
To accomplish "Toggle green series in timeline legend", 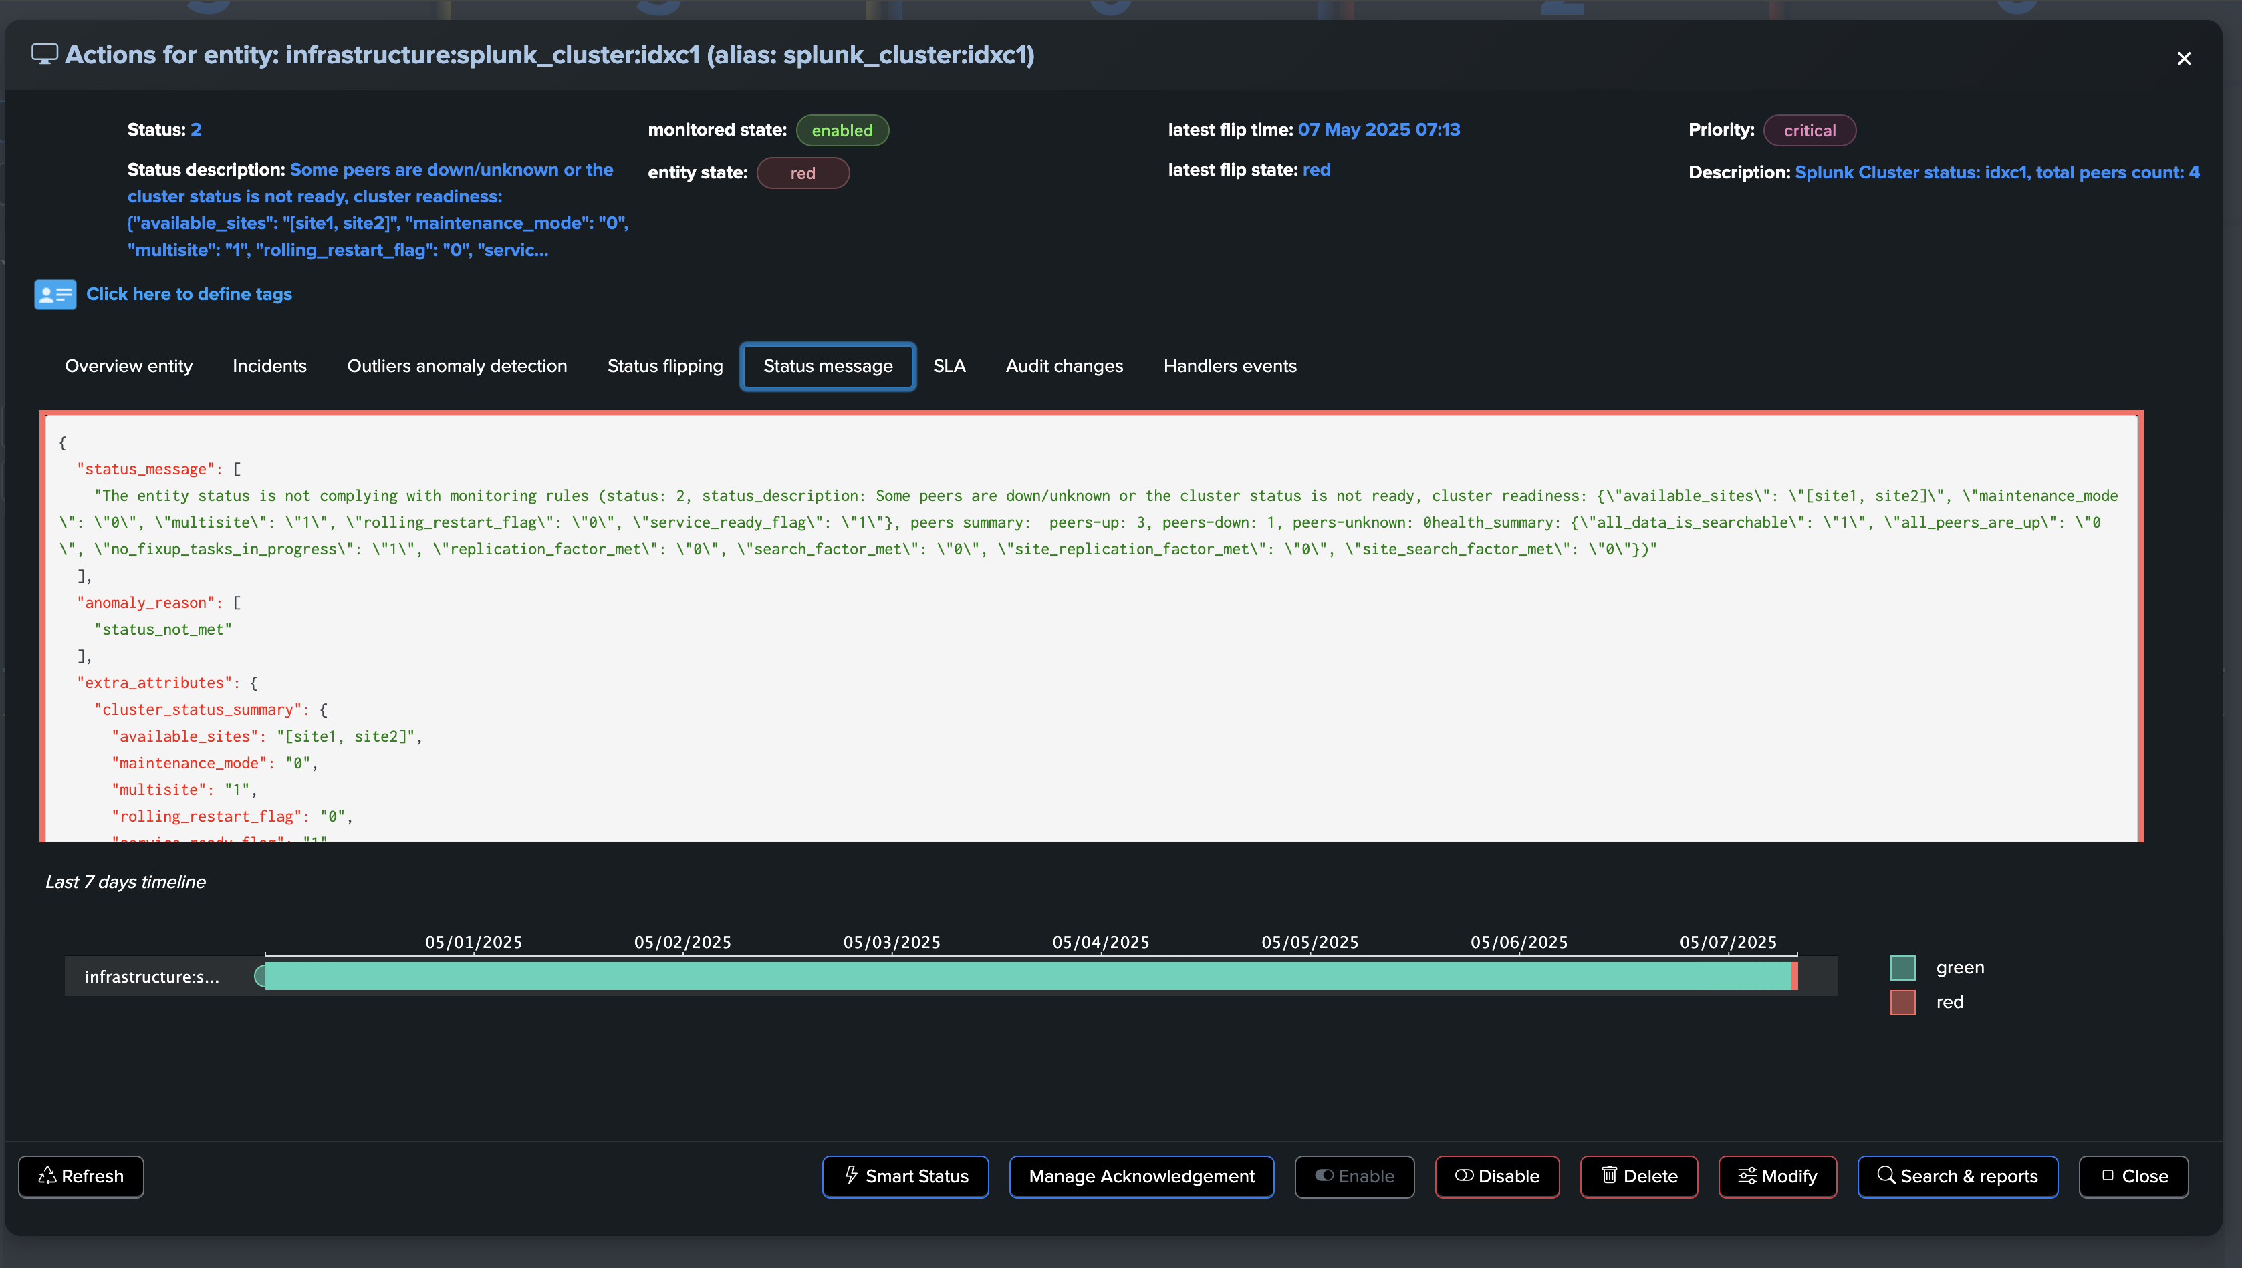I will point(1902,967).
